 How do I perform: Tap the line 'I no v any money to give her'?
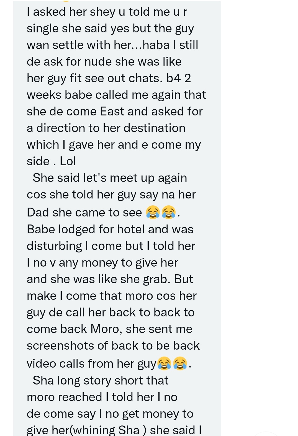point(102,263)
